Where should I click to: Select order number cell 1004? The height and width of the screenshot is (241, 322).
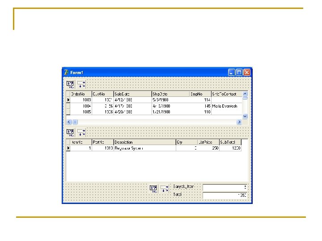pyautogui.click(x=81, y=106)
